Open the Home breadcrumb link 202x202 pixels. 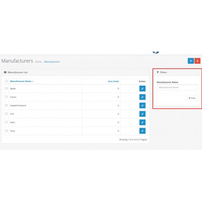tap(38, 62)
